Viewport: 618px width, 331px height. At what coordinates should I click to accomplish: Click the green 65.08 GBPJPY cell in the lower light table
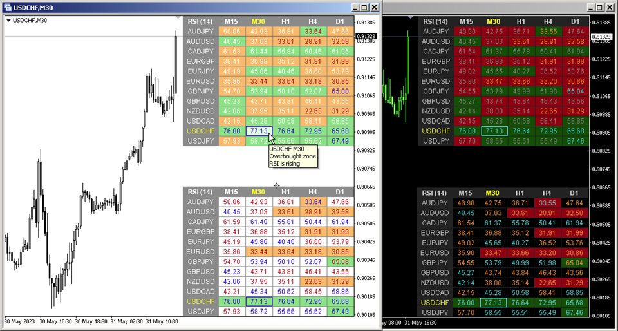(x=340, y=261)
